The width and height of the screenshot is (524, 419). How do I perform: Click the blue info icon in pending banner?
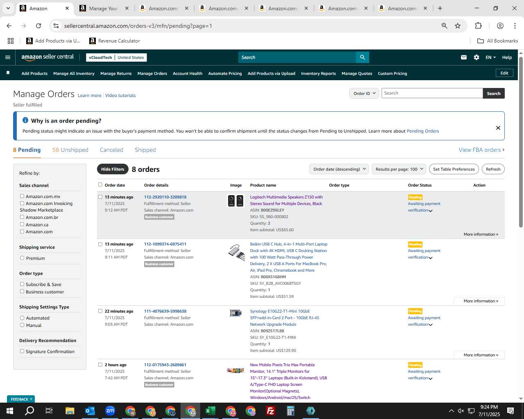[x=25, y=120]
